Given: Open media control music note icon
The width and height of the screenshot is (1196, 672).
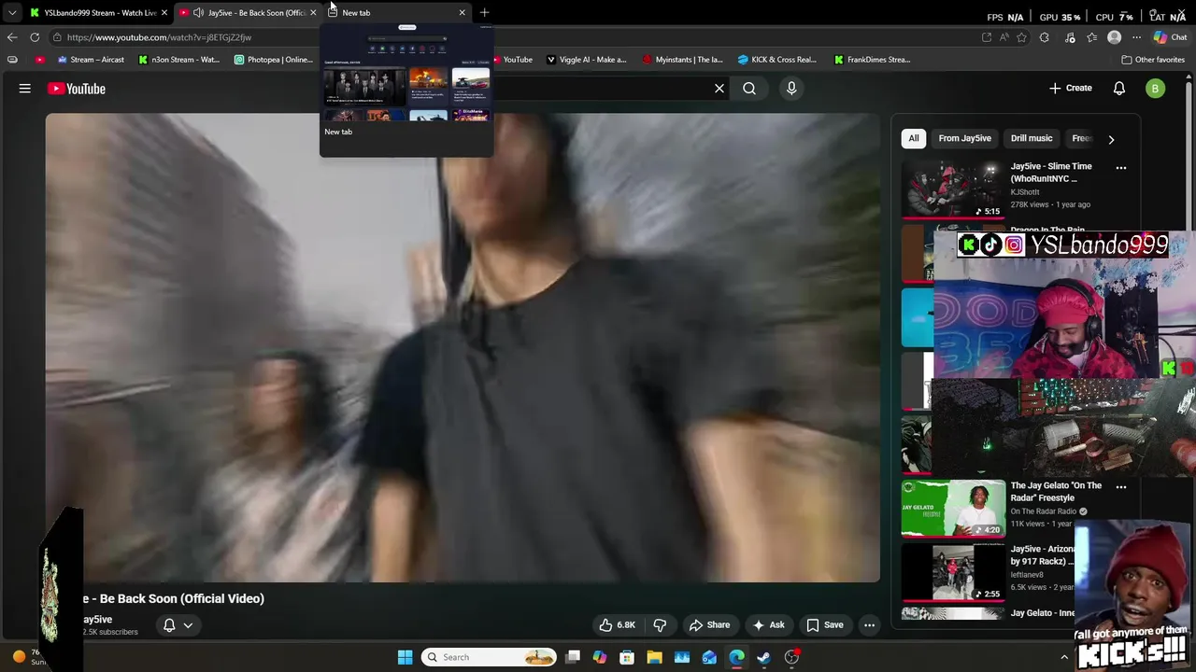Looking at the screenshot, I should pos(1070,37).
